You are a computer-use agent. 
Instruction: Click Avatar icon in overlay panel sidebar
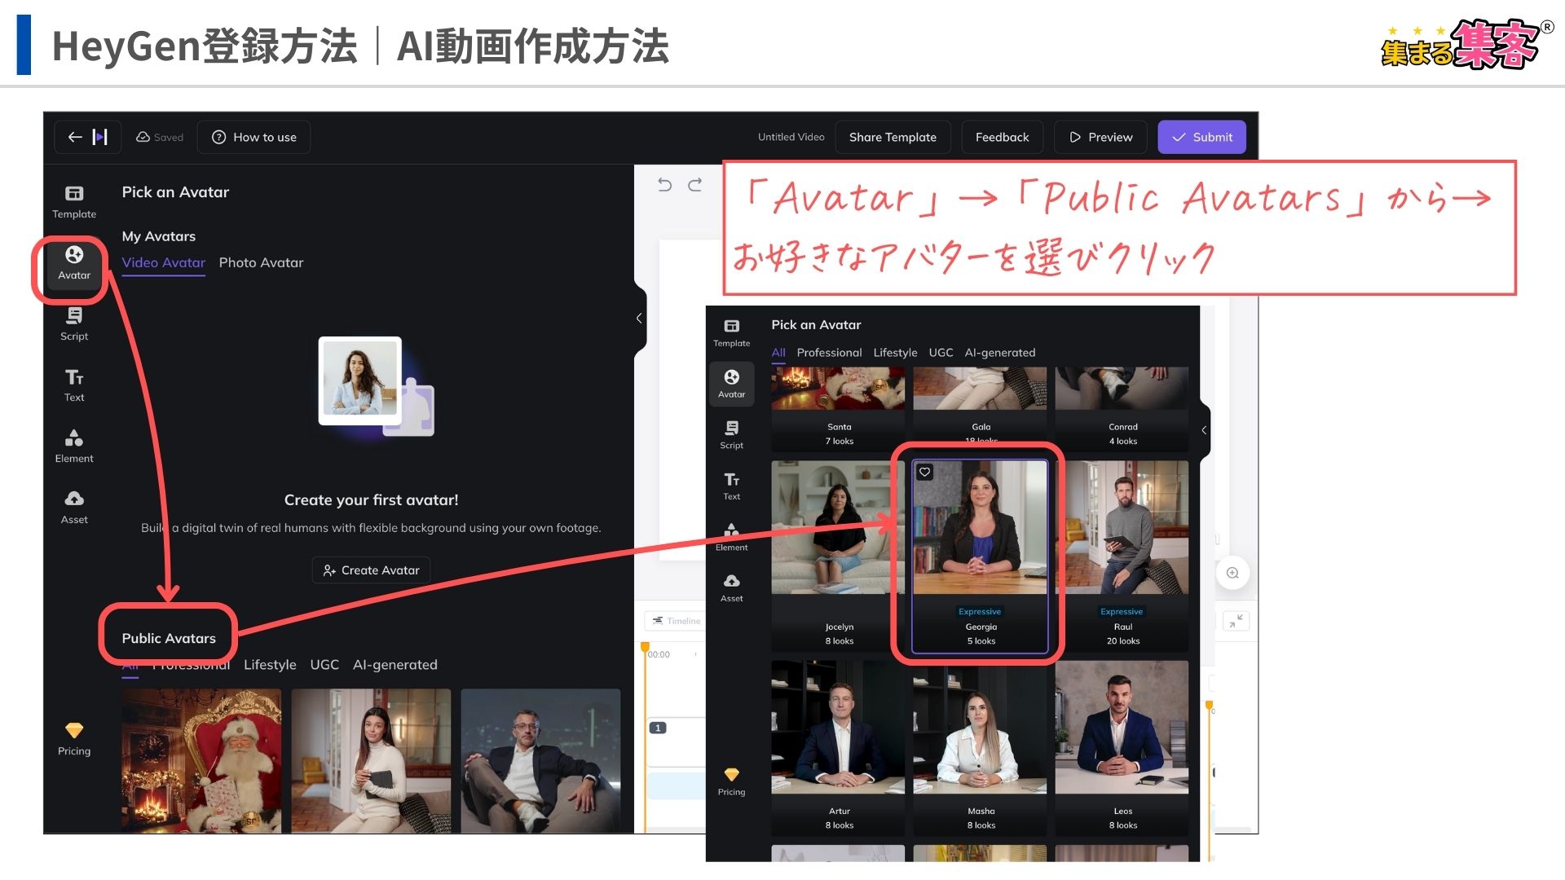[x=732, y=384]
